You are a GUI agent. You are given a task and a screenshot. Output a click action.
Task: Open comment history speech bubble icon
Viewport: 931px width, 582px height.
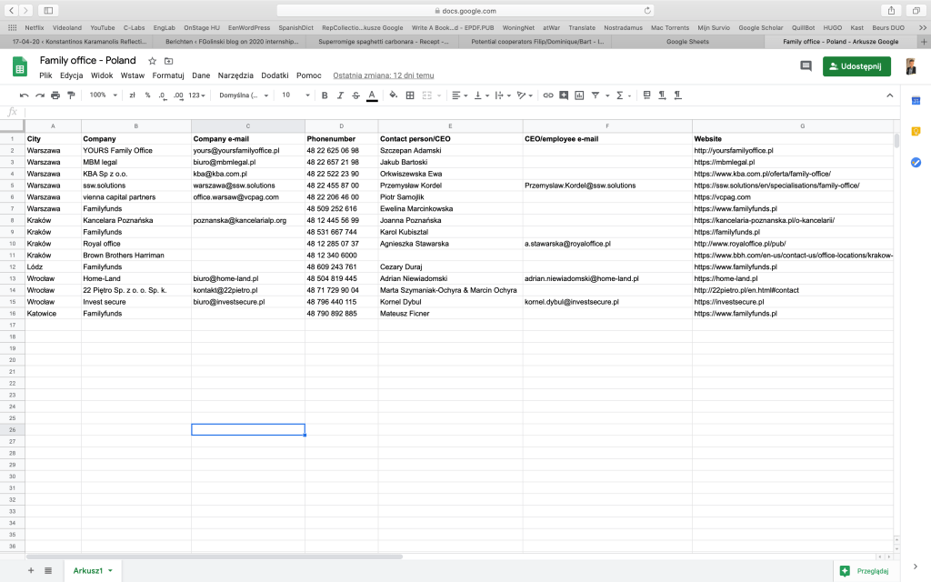click(805, 66)
